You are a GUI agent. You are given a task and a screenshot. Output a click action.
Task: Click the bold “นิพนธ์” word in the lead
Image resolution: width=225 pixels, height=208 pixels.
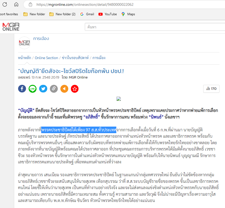[156, 117]
